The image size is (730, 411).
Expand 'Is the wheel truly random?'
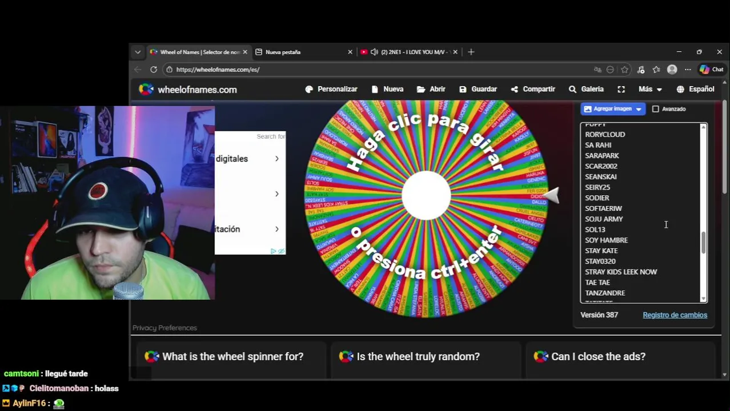click(426, 357)
